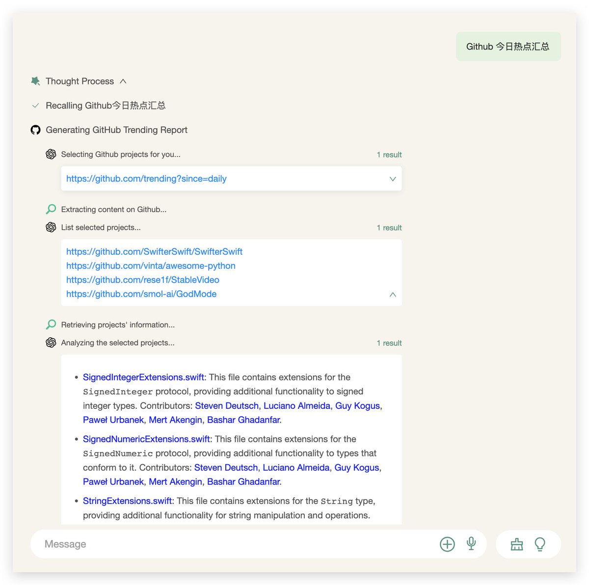This screenshot has width=589, height=585.
Task: Click the search icon next to Retrieving projects' information
Action: tap(51, 324)
